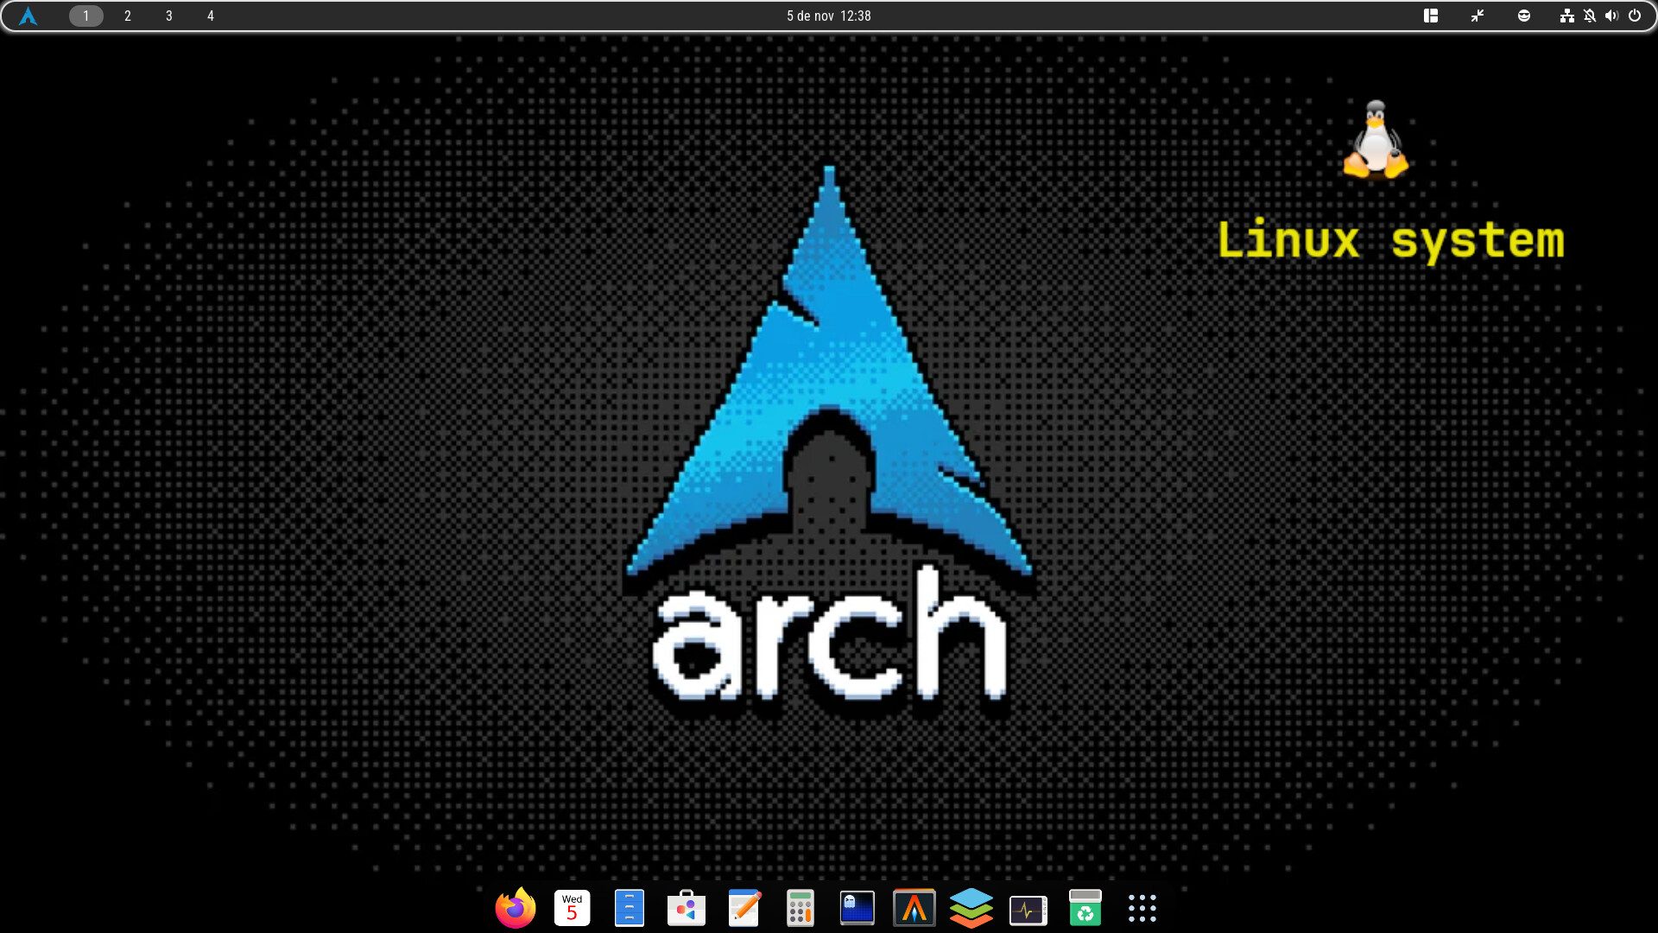Click the tiling layout icon in top bar

1431,16
